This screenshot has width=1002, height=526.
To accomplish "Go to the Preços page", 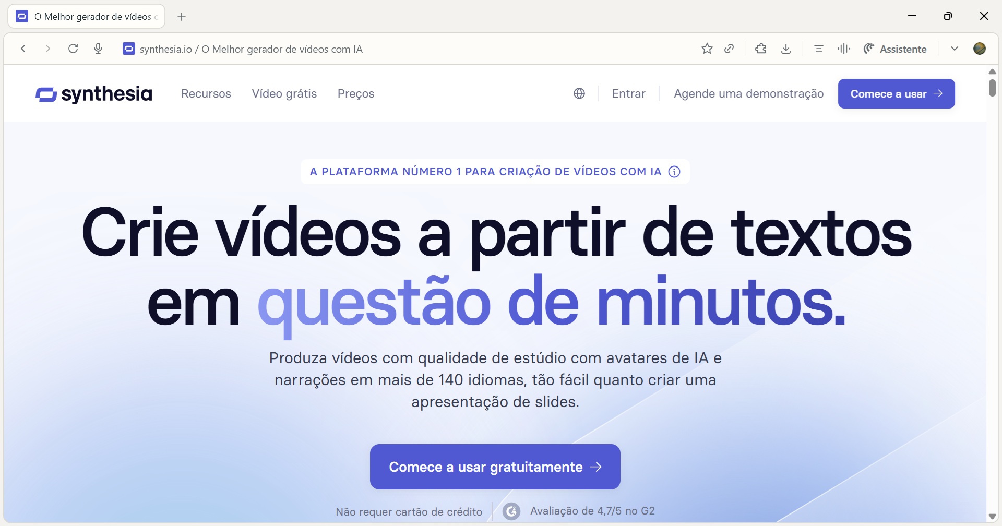I will (x=356, y=94).
